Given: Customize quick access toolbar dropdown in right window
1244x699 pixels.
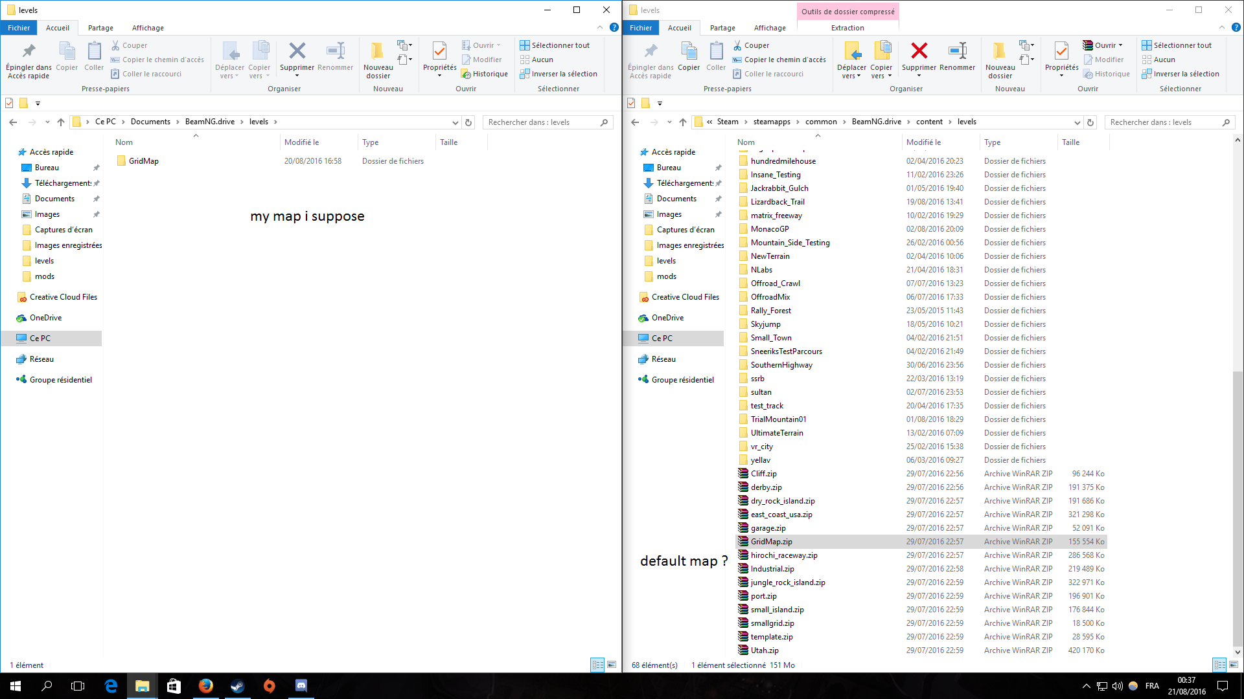Looking at the screenshot, I should 660,104.
